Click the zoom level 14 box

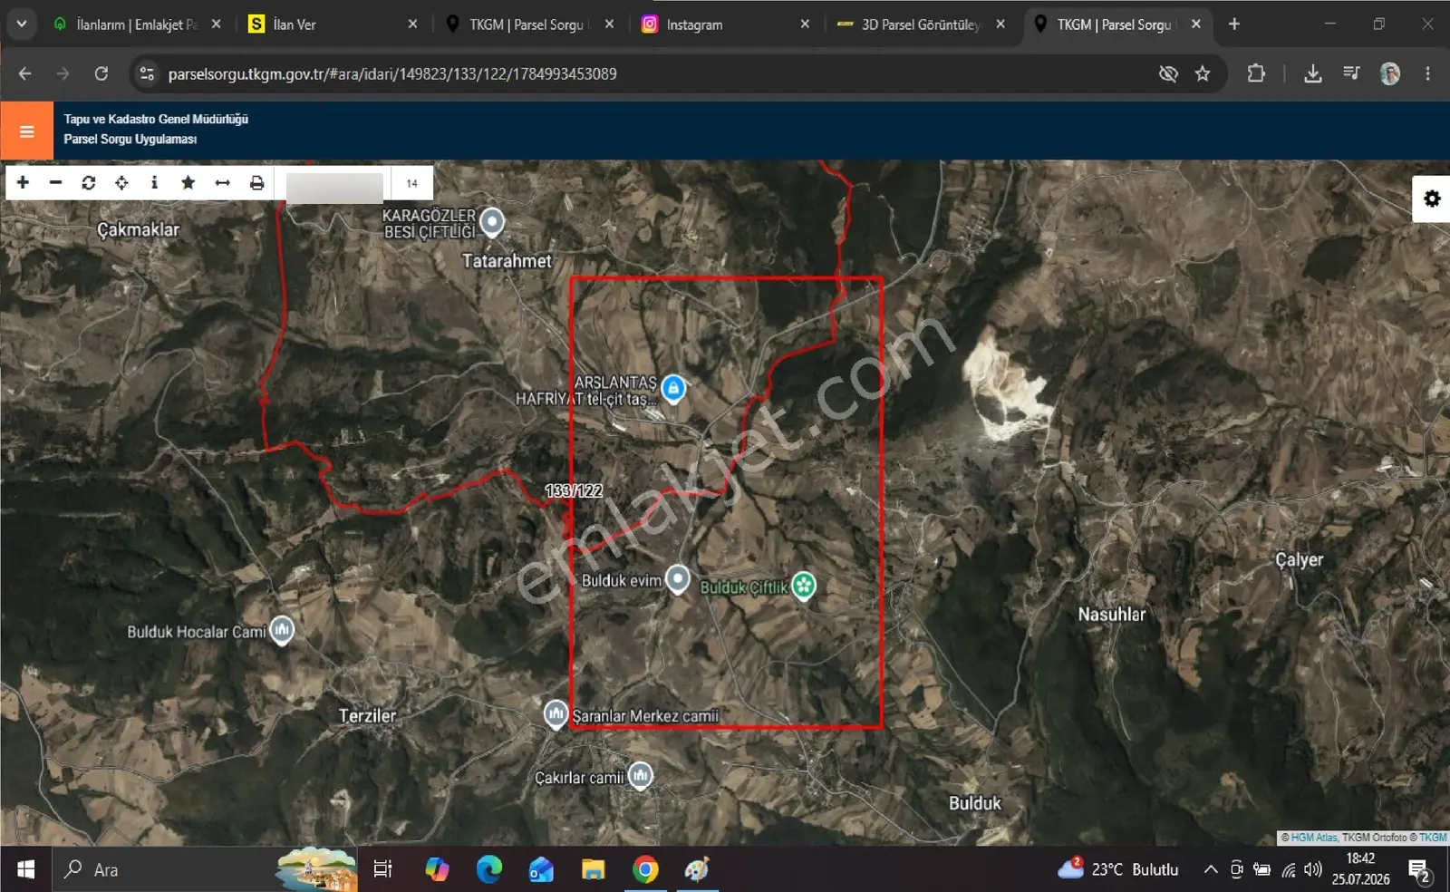tap(411, 183)
